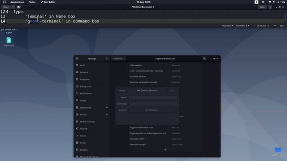
Task: Select Applications in Settings sidebar
Action: coord(91,107)
